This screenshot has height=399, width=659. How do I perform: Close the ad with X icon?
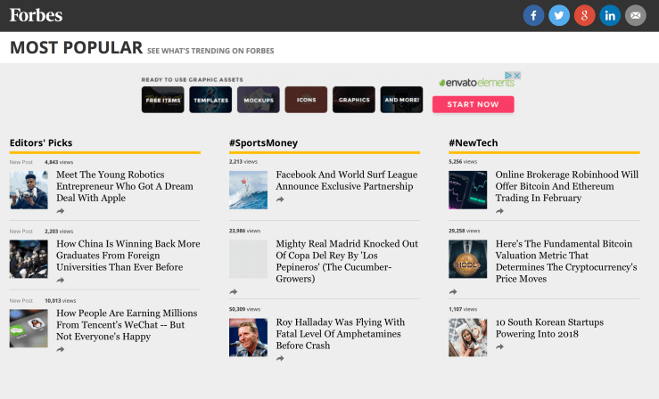pyautogui.click(x=517, y=75)
